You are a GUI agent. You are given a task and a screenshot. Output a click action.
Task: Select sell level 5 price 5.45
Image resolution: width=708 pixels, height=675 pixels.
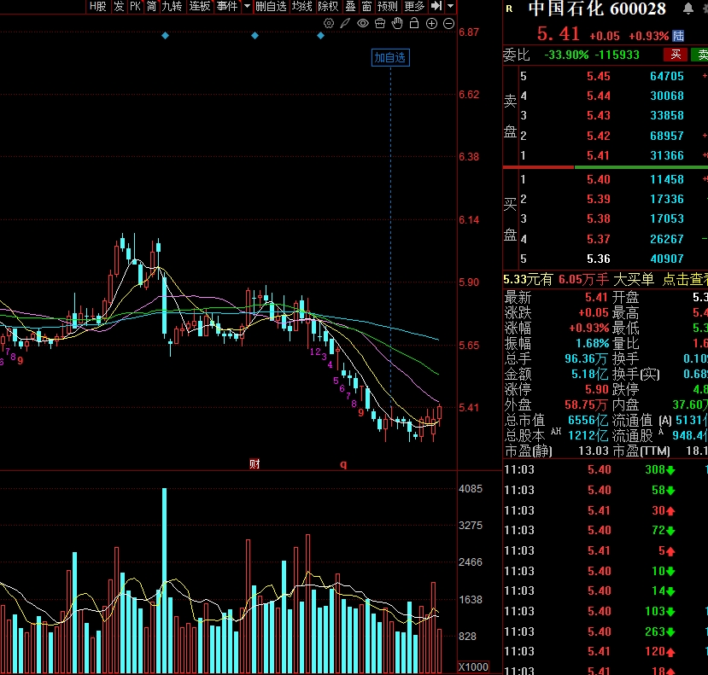599,76
